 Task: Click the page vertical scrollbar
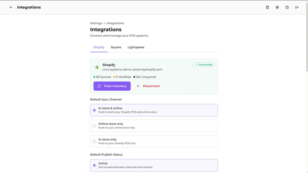307,37
